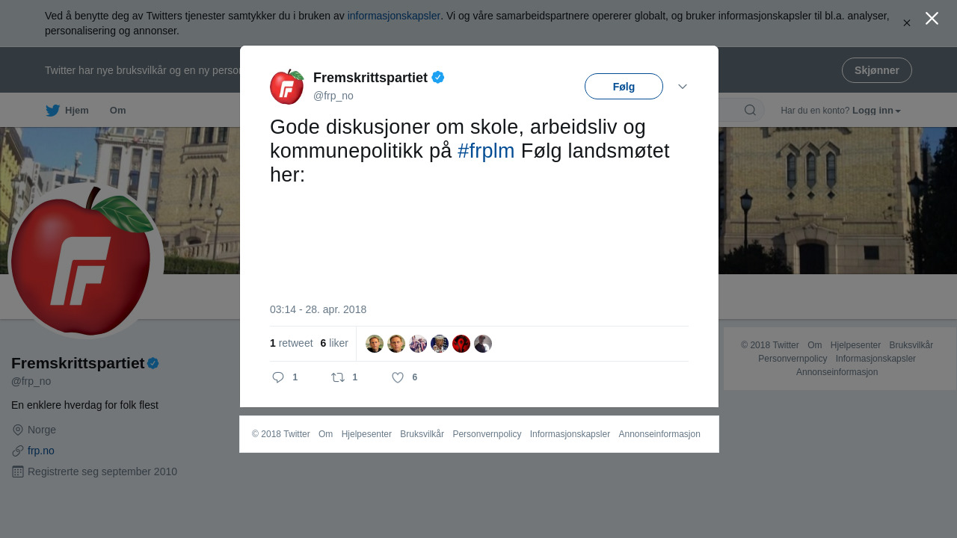The image size is (957, 538).
Task: Open the Om menu item
Action: click(117, 110)
